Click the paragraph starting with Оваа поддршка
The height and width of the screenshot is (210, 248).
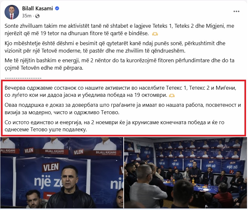(x=123, y=109)
